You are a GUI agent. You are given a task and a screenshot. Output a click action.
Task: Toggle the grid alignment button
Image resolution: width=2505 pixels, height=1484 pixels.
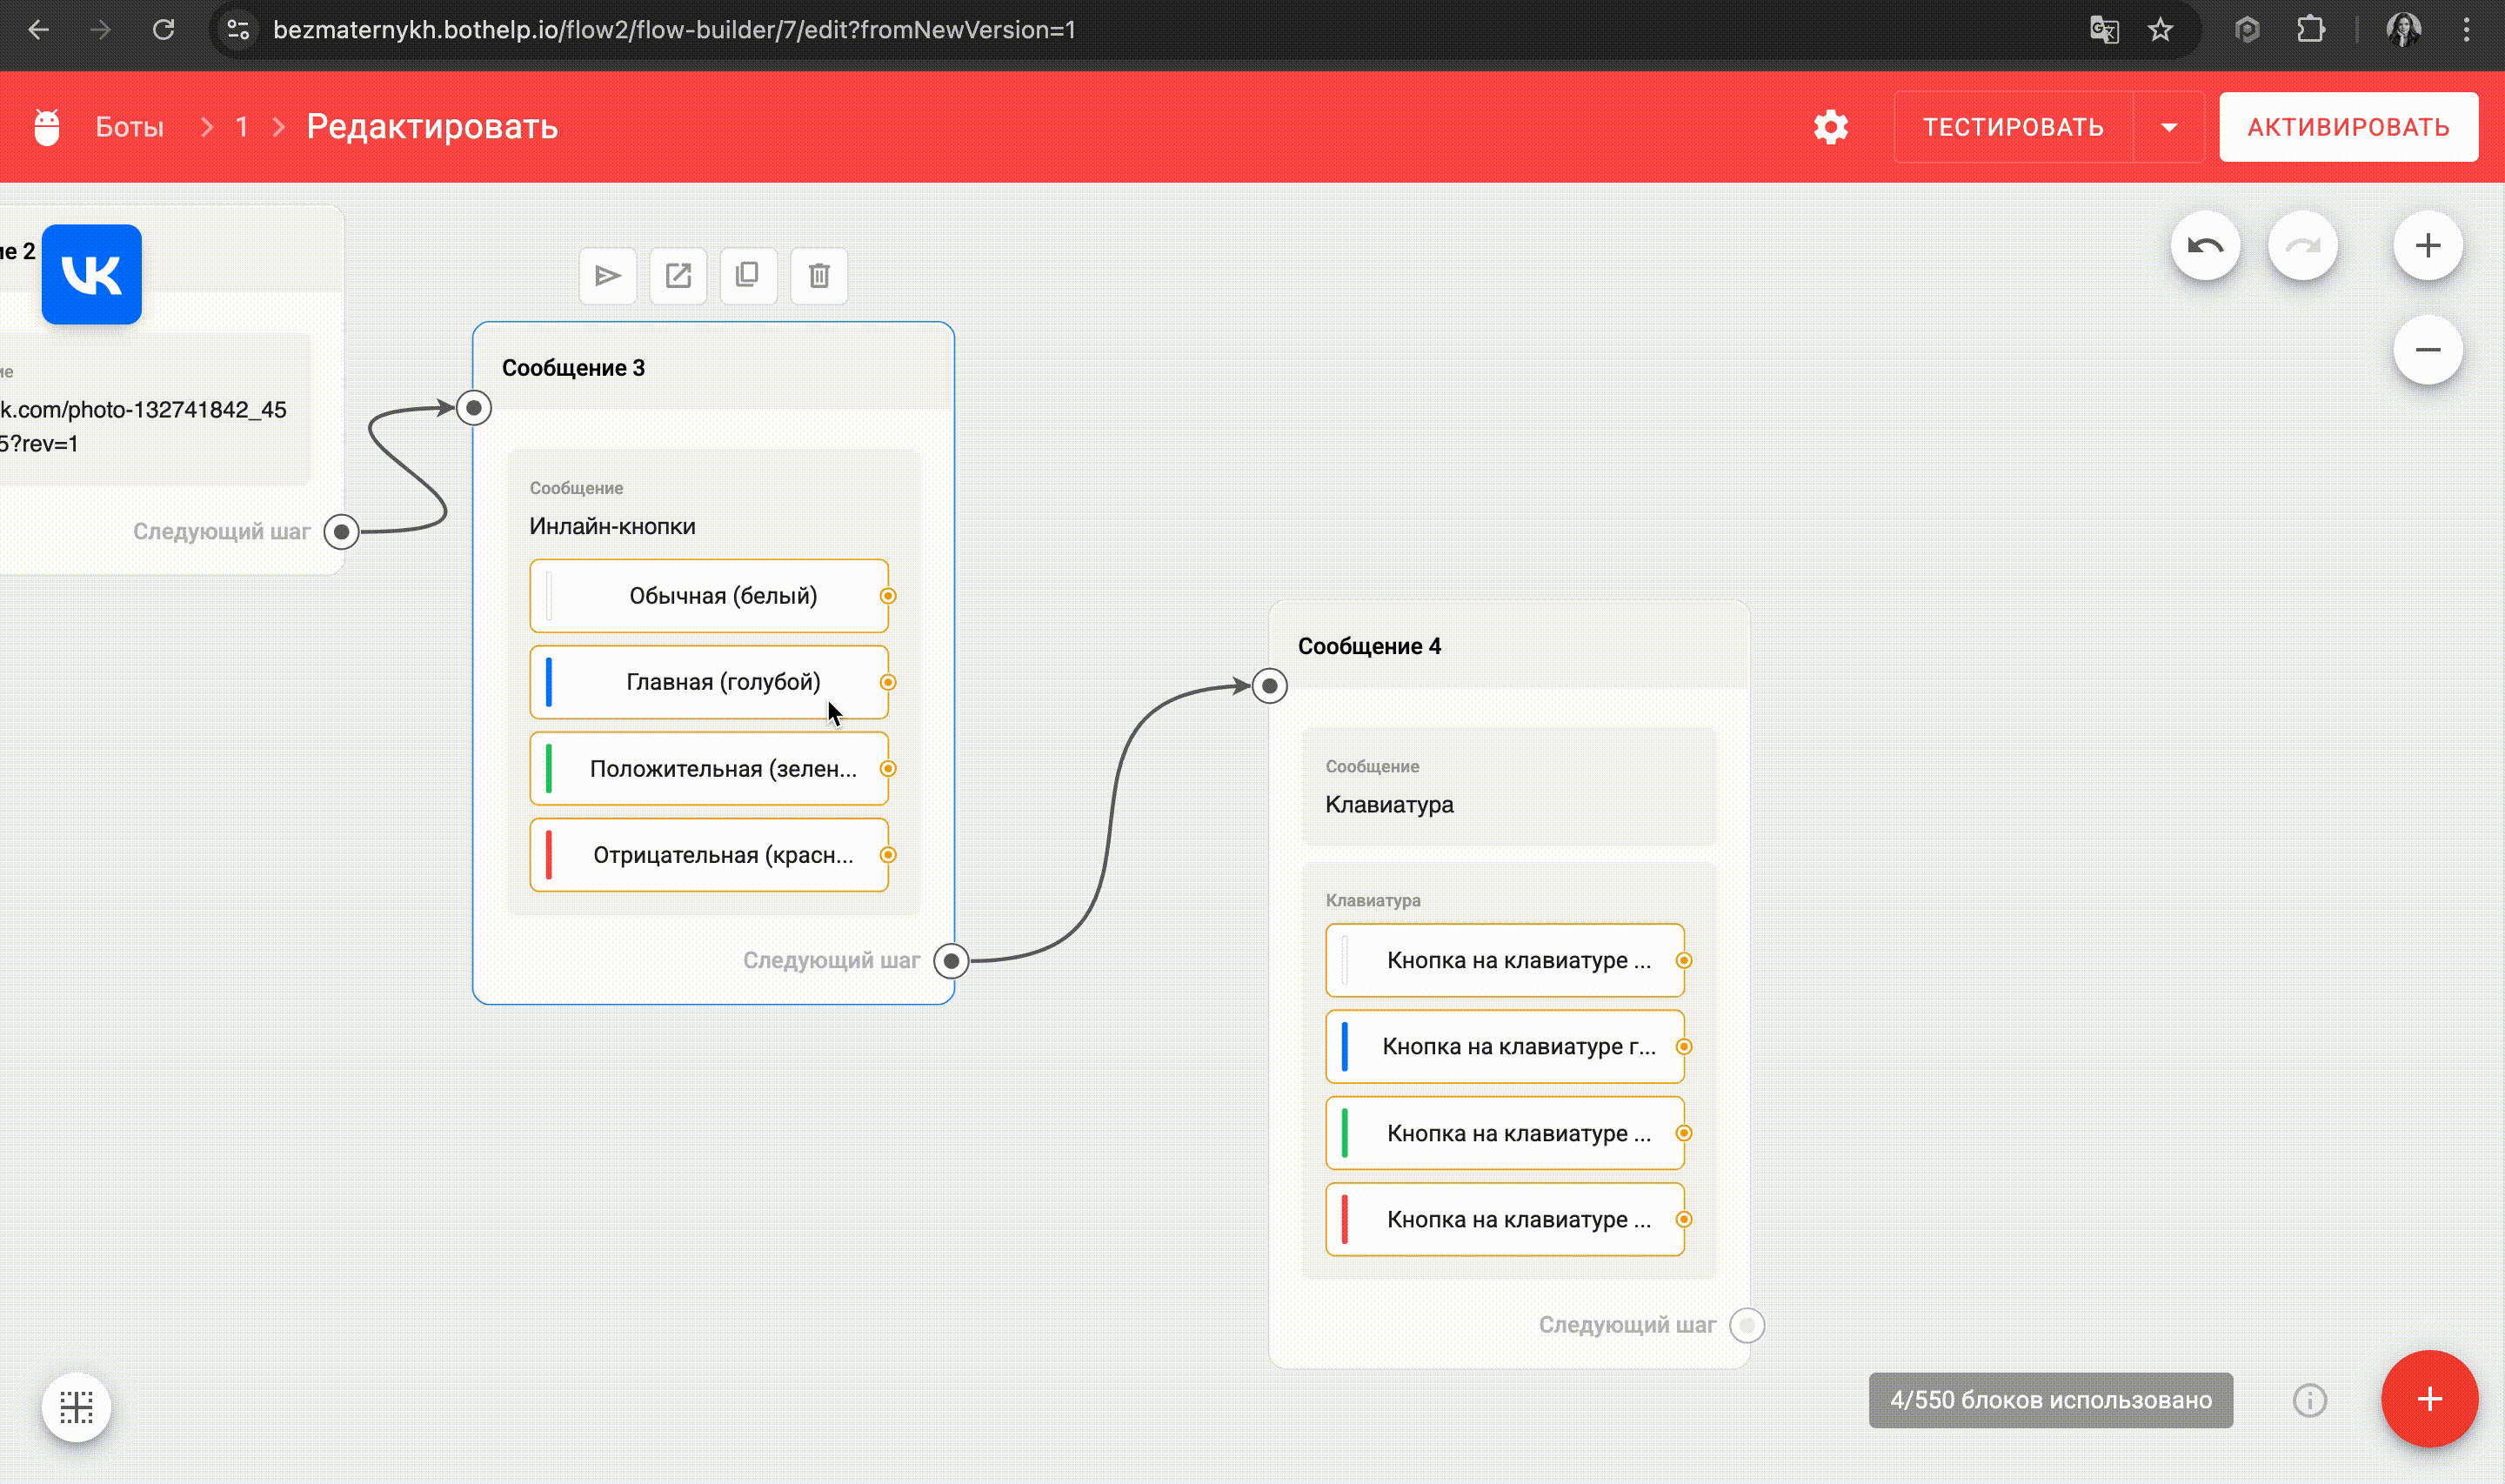(76, 1407)
